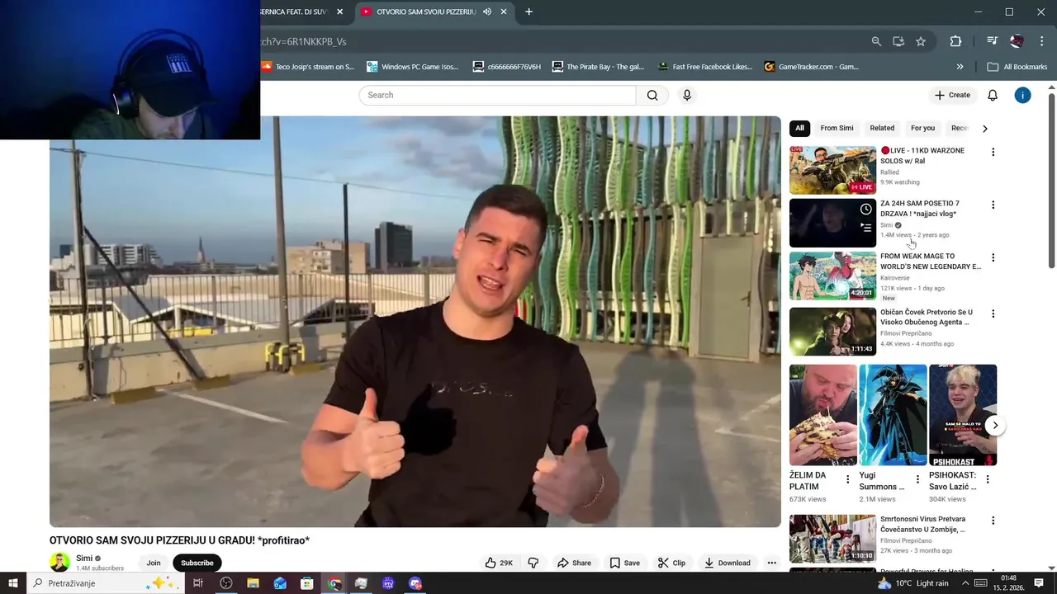Screen dimensions: 1057x594
Task: Click the Windows taskbar search box
Action: 105,583
